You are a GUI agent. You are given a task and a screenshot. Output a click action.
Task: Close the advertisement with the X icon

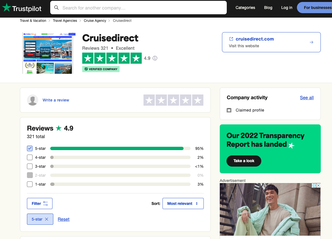point(318,185)
